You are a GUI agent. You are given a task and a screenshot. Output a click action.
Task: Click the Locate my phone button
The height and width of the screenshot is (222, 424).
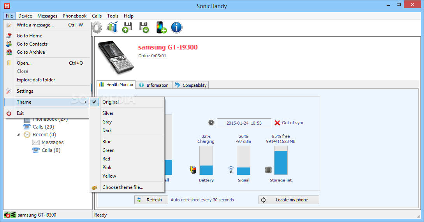click(289, 200)
